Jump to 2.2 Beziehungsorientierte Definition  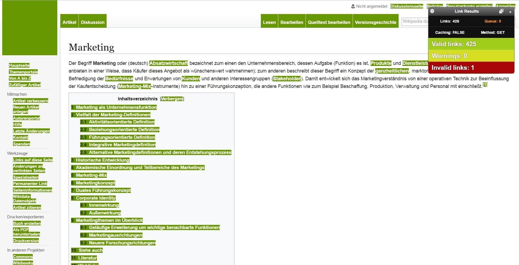click(120, 130)
